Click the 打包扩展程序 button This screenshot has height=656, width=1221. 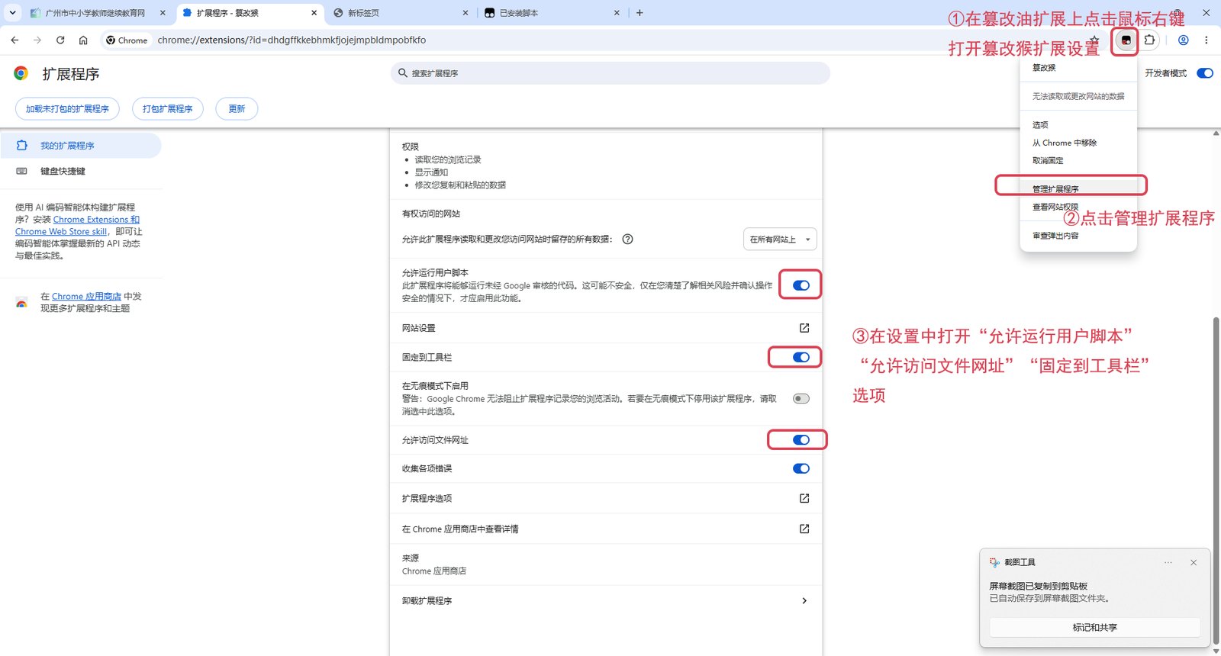click(x=167, y=108)
